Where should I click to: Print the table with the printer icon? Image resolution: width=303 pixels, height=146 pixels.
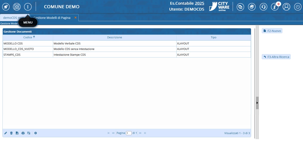click(23, 133)
